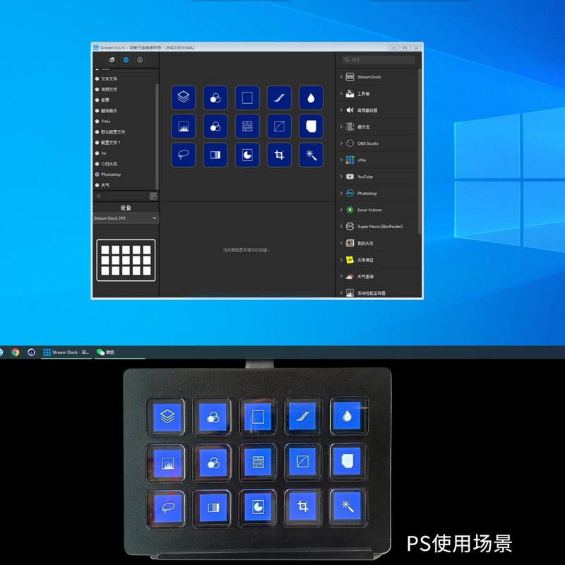Expand the 工具箱 plugin category

[x=341, y=93]
